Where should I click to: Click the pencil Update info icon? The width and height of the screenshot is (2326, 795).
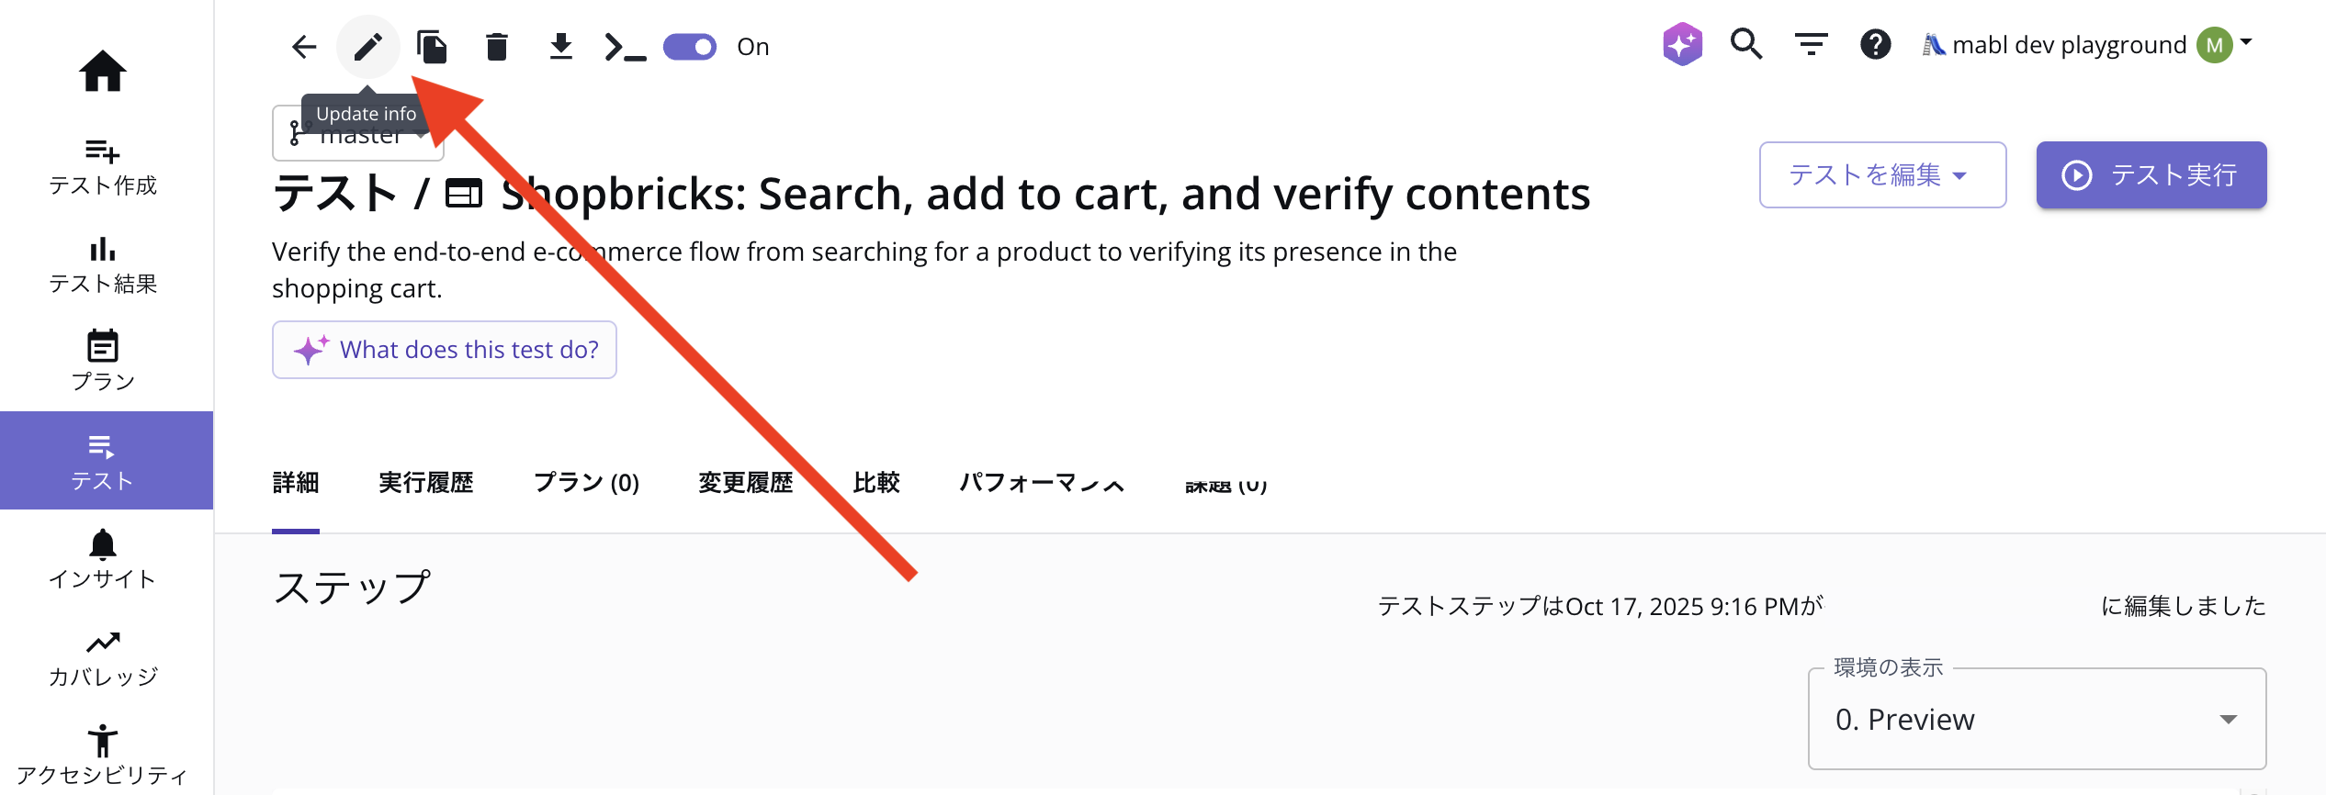(368, 47)
